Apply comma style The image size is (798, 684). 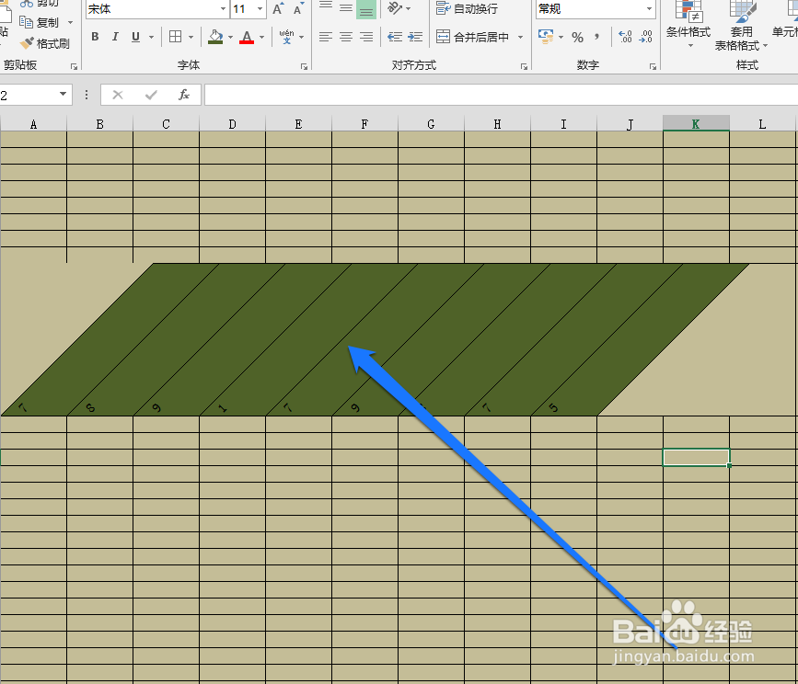pos(596,37)
